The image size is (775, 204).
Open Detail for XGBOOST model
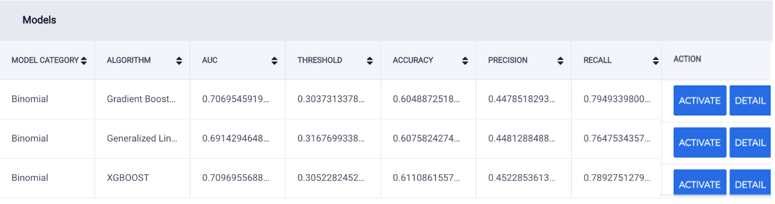pos(751,183)
